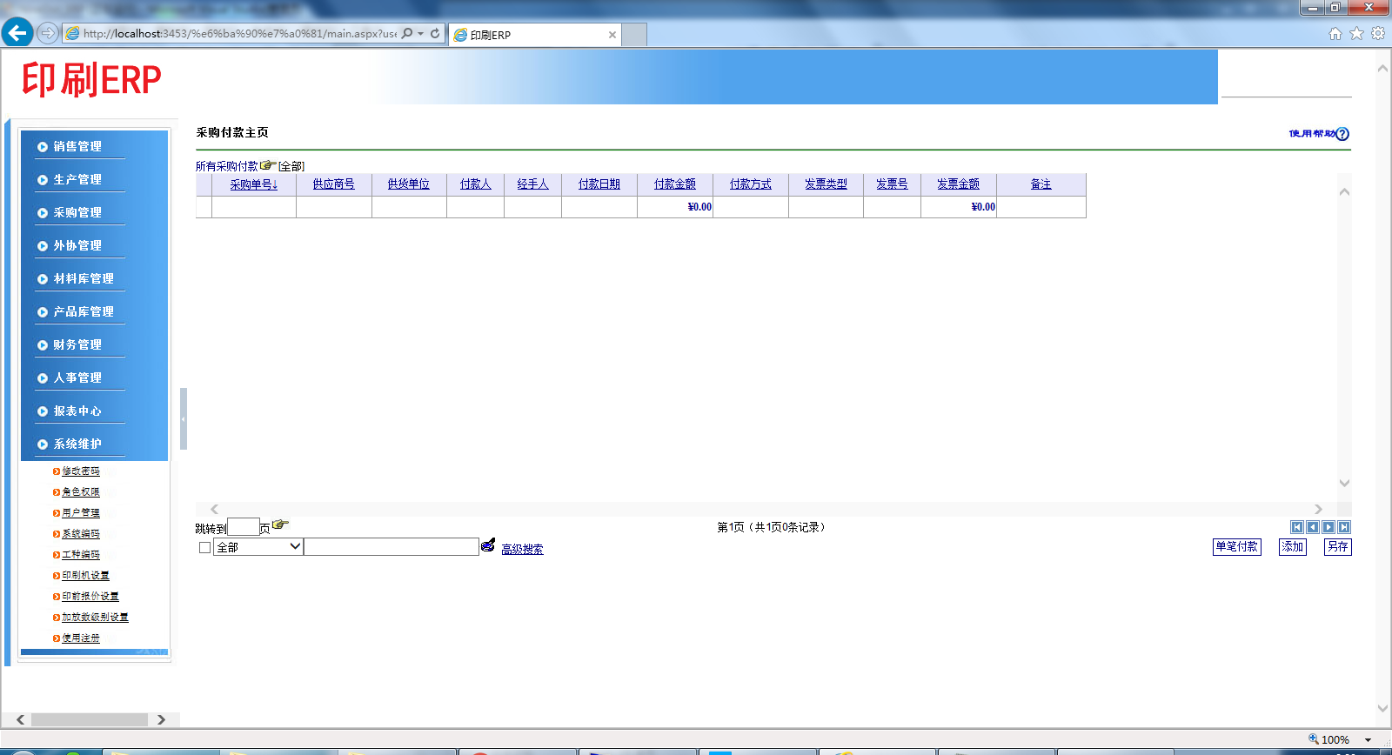Click the 高级搜索 advanced search link
This screenshot has height=755, width=1392.
tap(522, 550)
